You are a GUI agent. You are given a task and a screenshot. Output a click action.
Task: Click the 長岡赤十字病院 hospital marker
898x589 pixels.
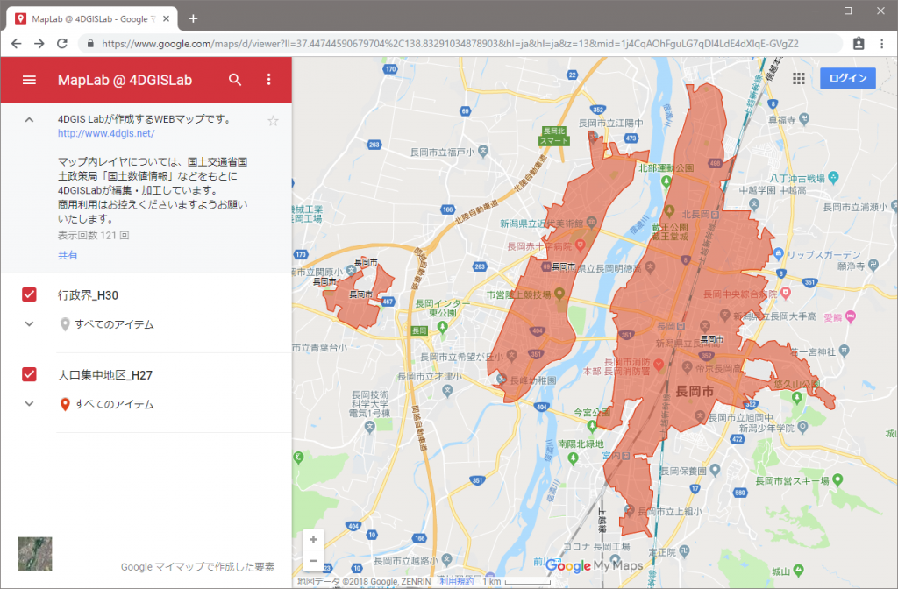[x=581, y=245]
